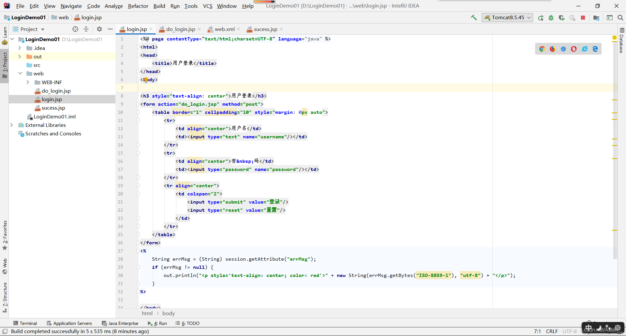Open the 6: TODO tool window

187,323
